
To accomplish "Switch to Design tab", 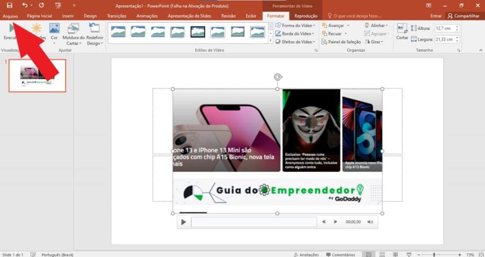I will pos(90,16).
